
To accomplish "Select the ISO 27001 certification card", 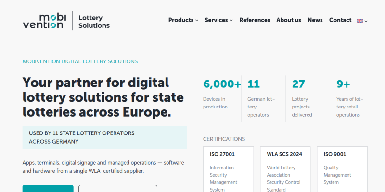I will click(228, 169).
